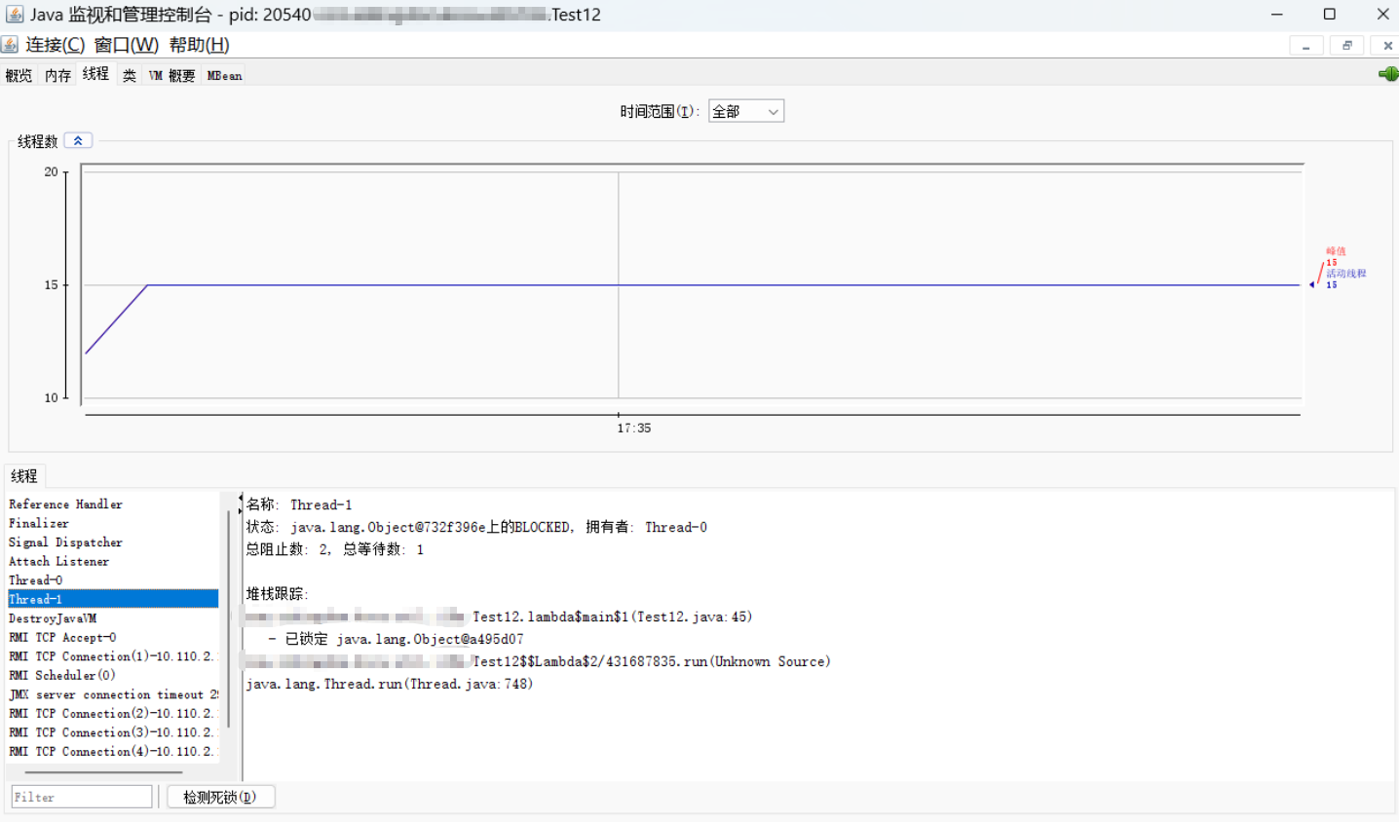Image resolution: width=1399 pixels, height=822 pixels.
Task: Select RMI Scheduler(0) thread
Action: click(x=113, y=675)
